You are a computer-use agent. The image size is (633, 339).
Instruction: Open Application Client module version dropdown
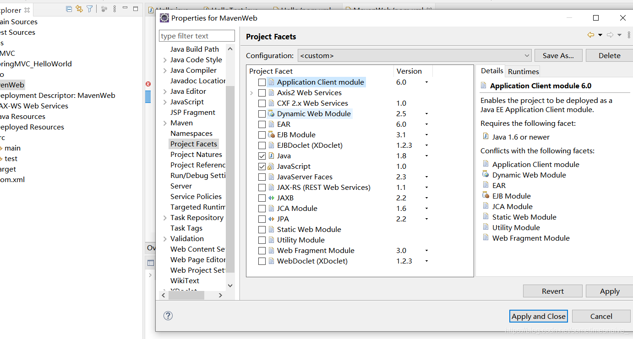point(426,82)
